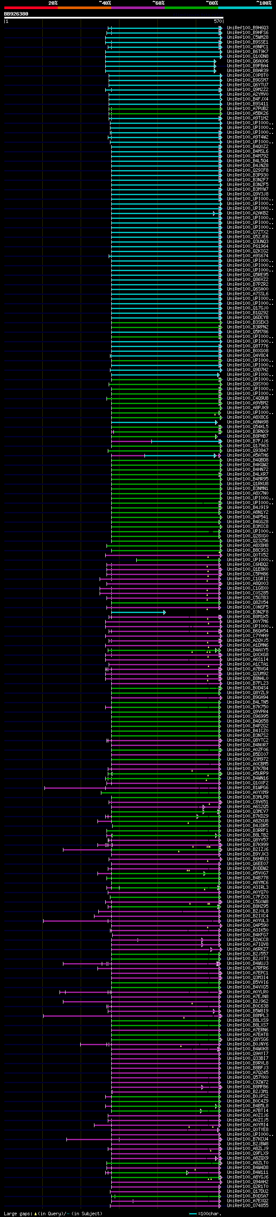Select hit label UniRef100_Q1E8K0
Image resolution: width=276 pixels, height=1217 pixels.
248,569
